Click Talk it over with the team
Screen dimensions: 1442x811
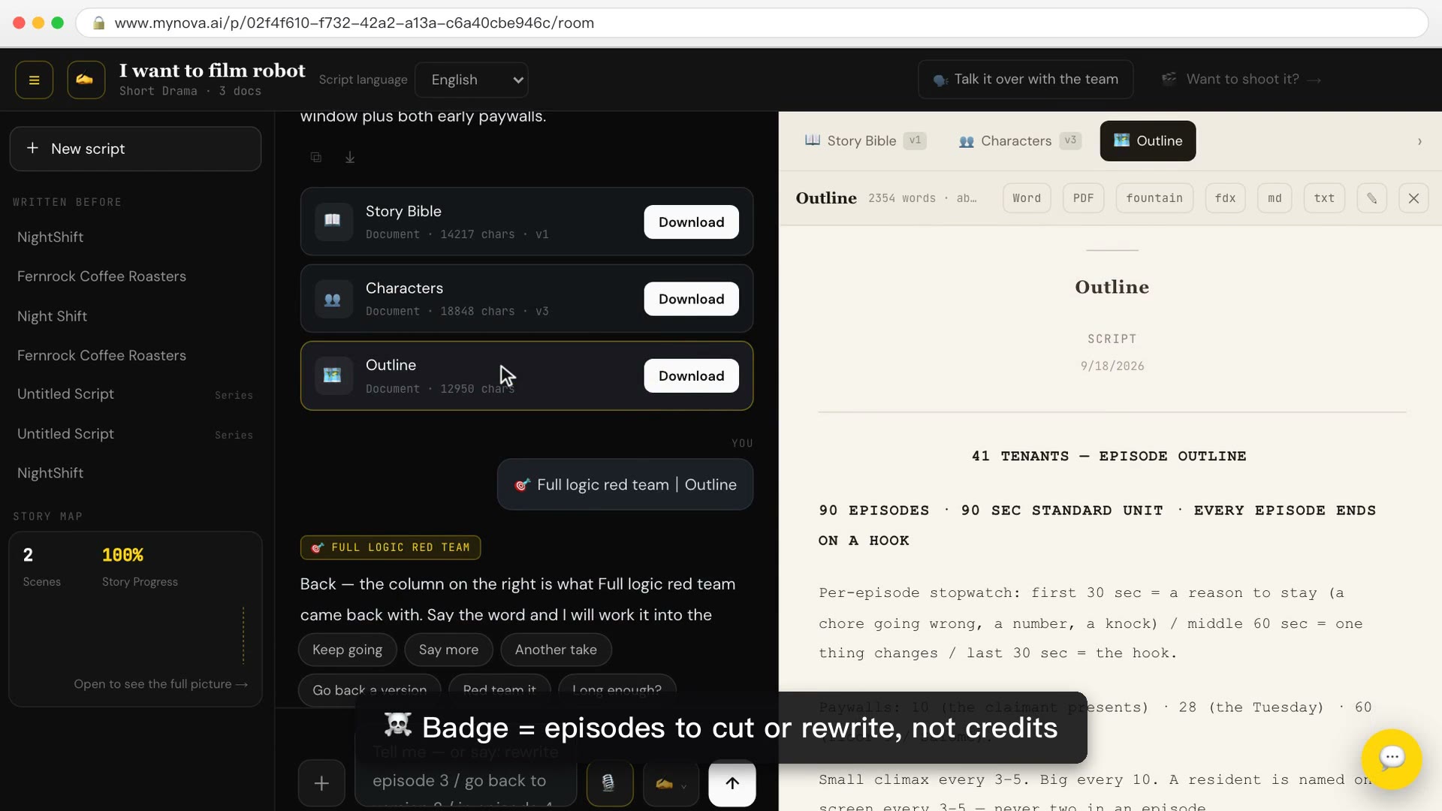tap(1025, 80)
